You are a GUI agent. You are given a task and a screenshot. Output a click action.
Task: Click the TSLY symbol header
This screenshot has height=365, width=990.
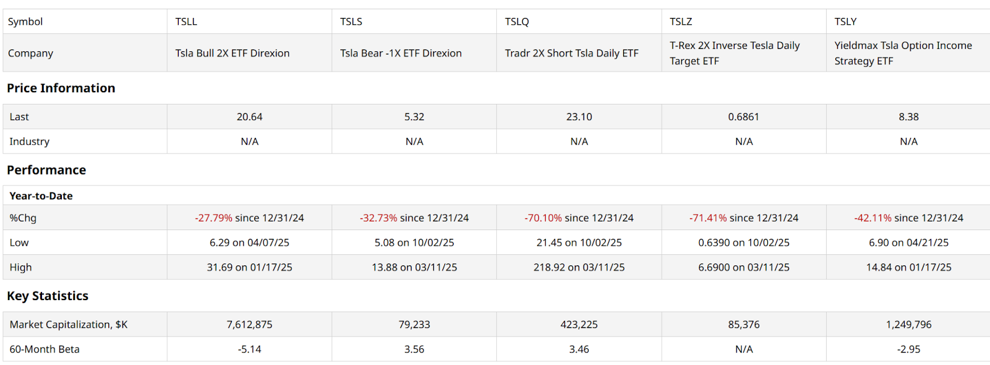pos(845,22)
